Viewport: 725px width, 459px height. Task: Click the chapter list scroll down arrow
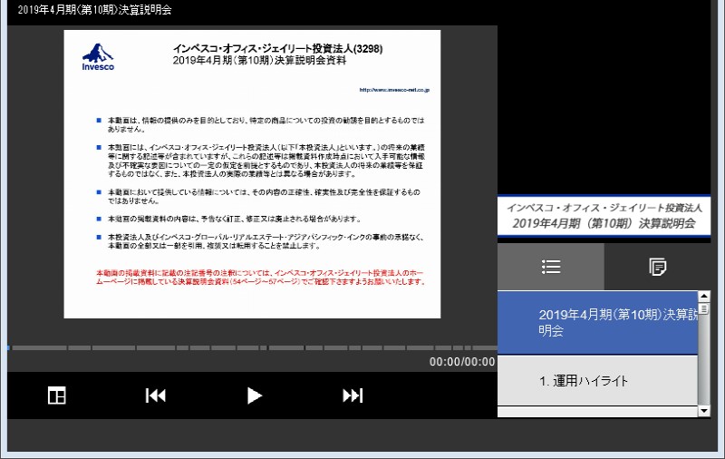pos(704,410)
